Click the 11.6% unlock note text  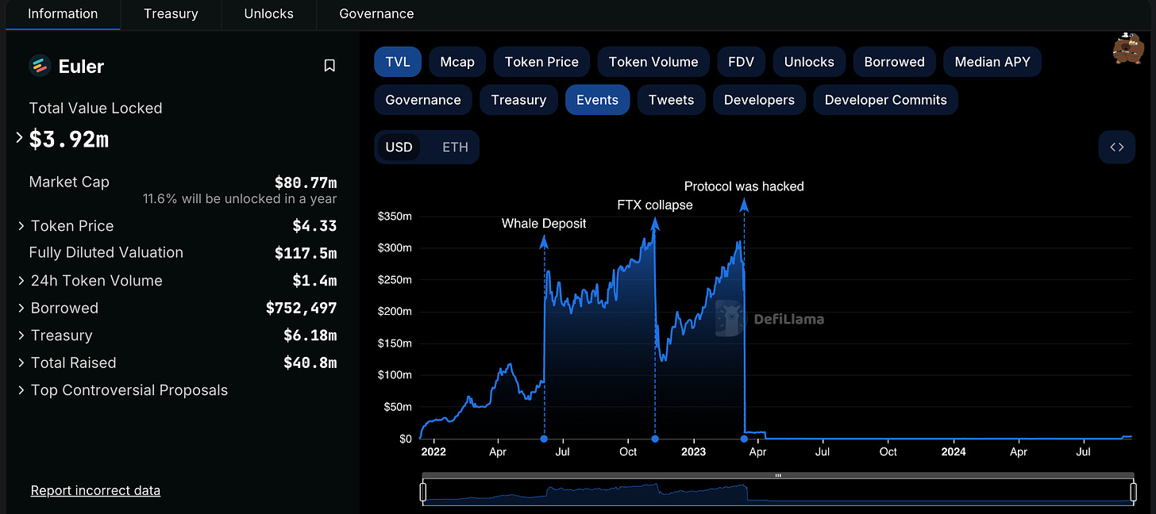pos(240,199)
